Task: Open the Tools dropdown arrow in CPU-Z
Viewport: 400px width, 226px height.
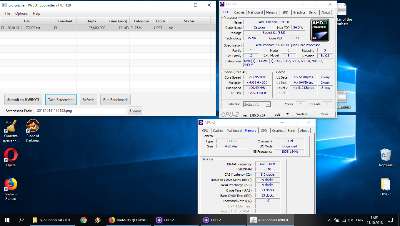Action: tap(287, 114)
